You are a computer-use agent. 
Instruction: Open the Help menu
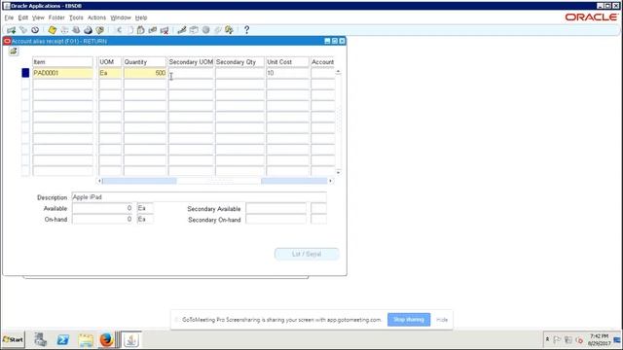click(140, 17)
